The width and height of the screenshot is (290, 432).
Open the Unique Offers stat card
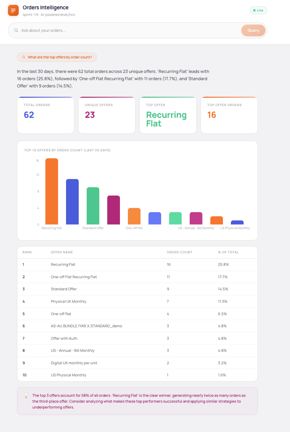tap(106, 115)
